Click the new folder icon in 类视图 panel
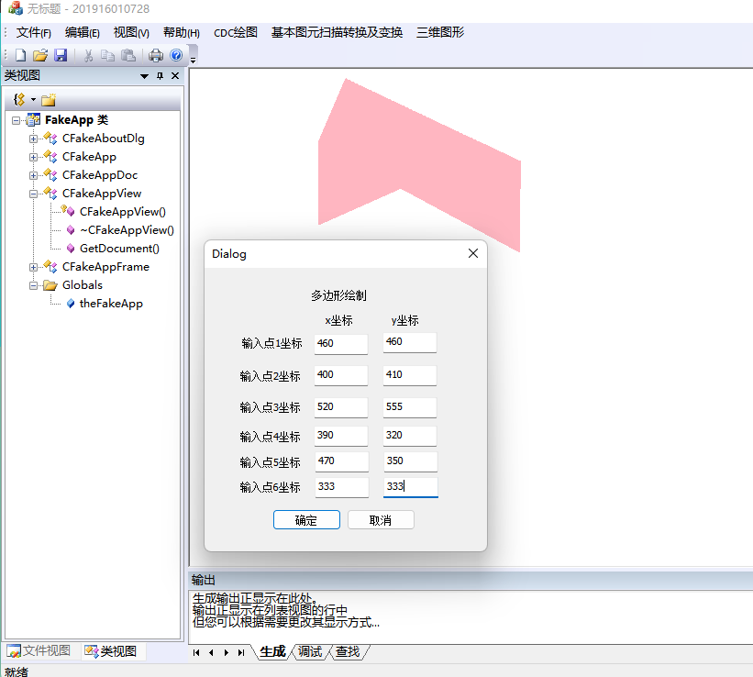753x677 pixels. click(48, 98)
